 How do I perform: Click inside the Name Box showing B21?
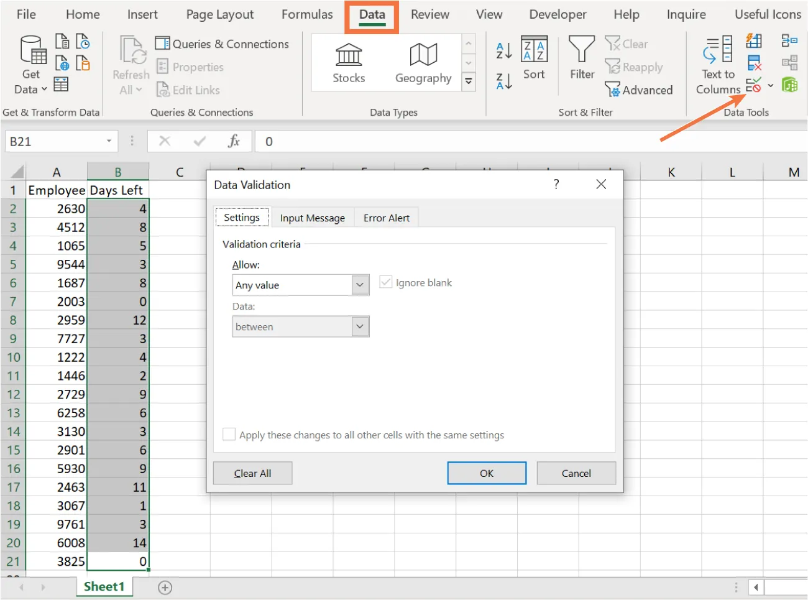(56, 141)
